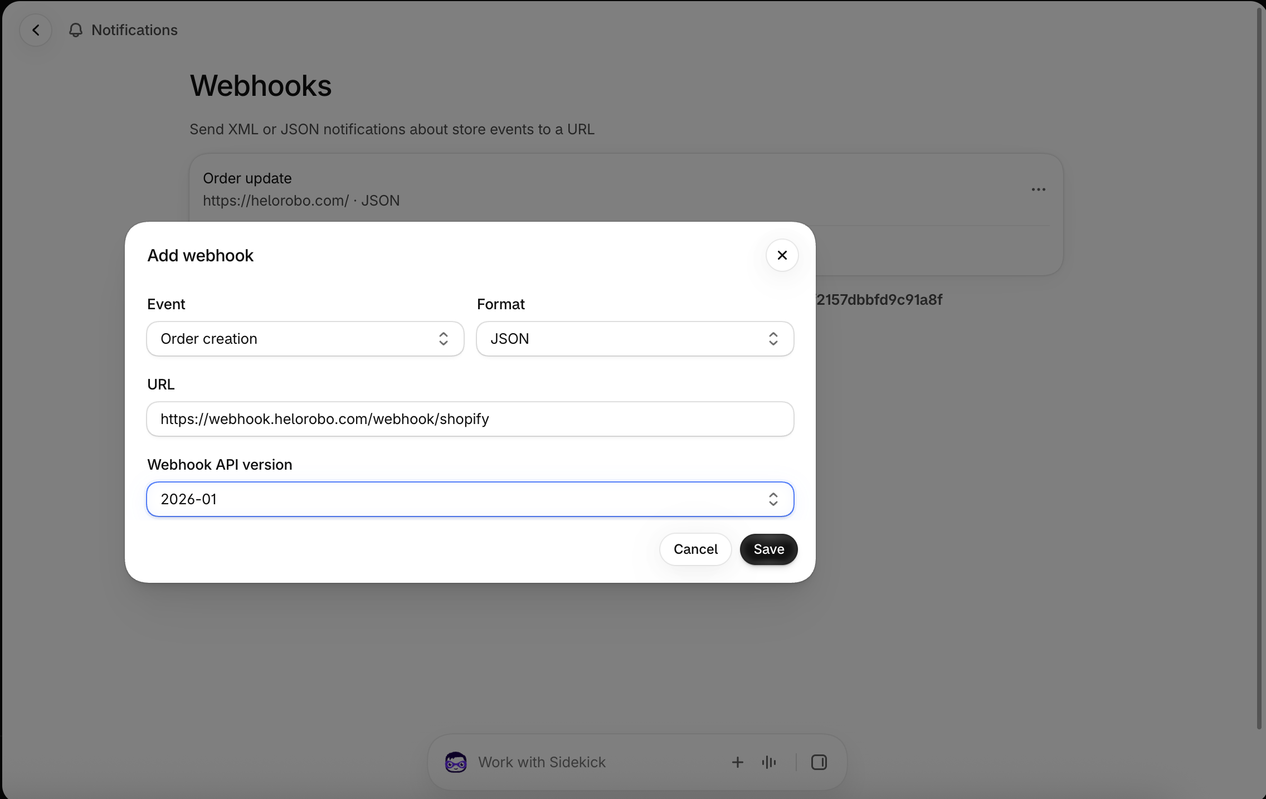
Task: Click the partially visible signing key text
Action: [x=879, y=300]
